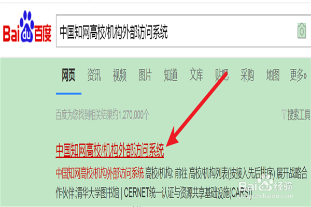The height and width of the screenshot is (207, 311).
Task: Click the Baidu logo
Action: click(27, 26)
